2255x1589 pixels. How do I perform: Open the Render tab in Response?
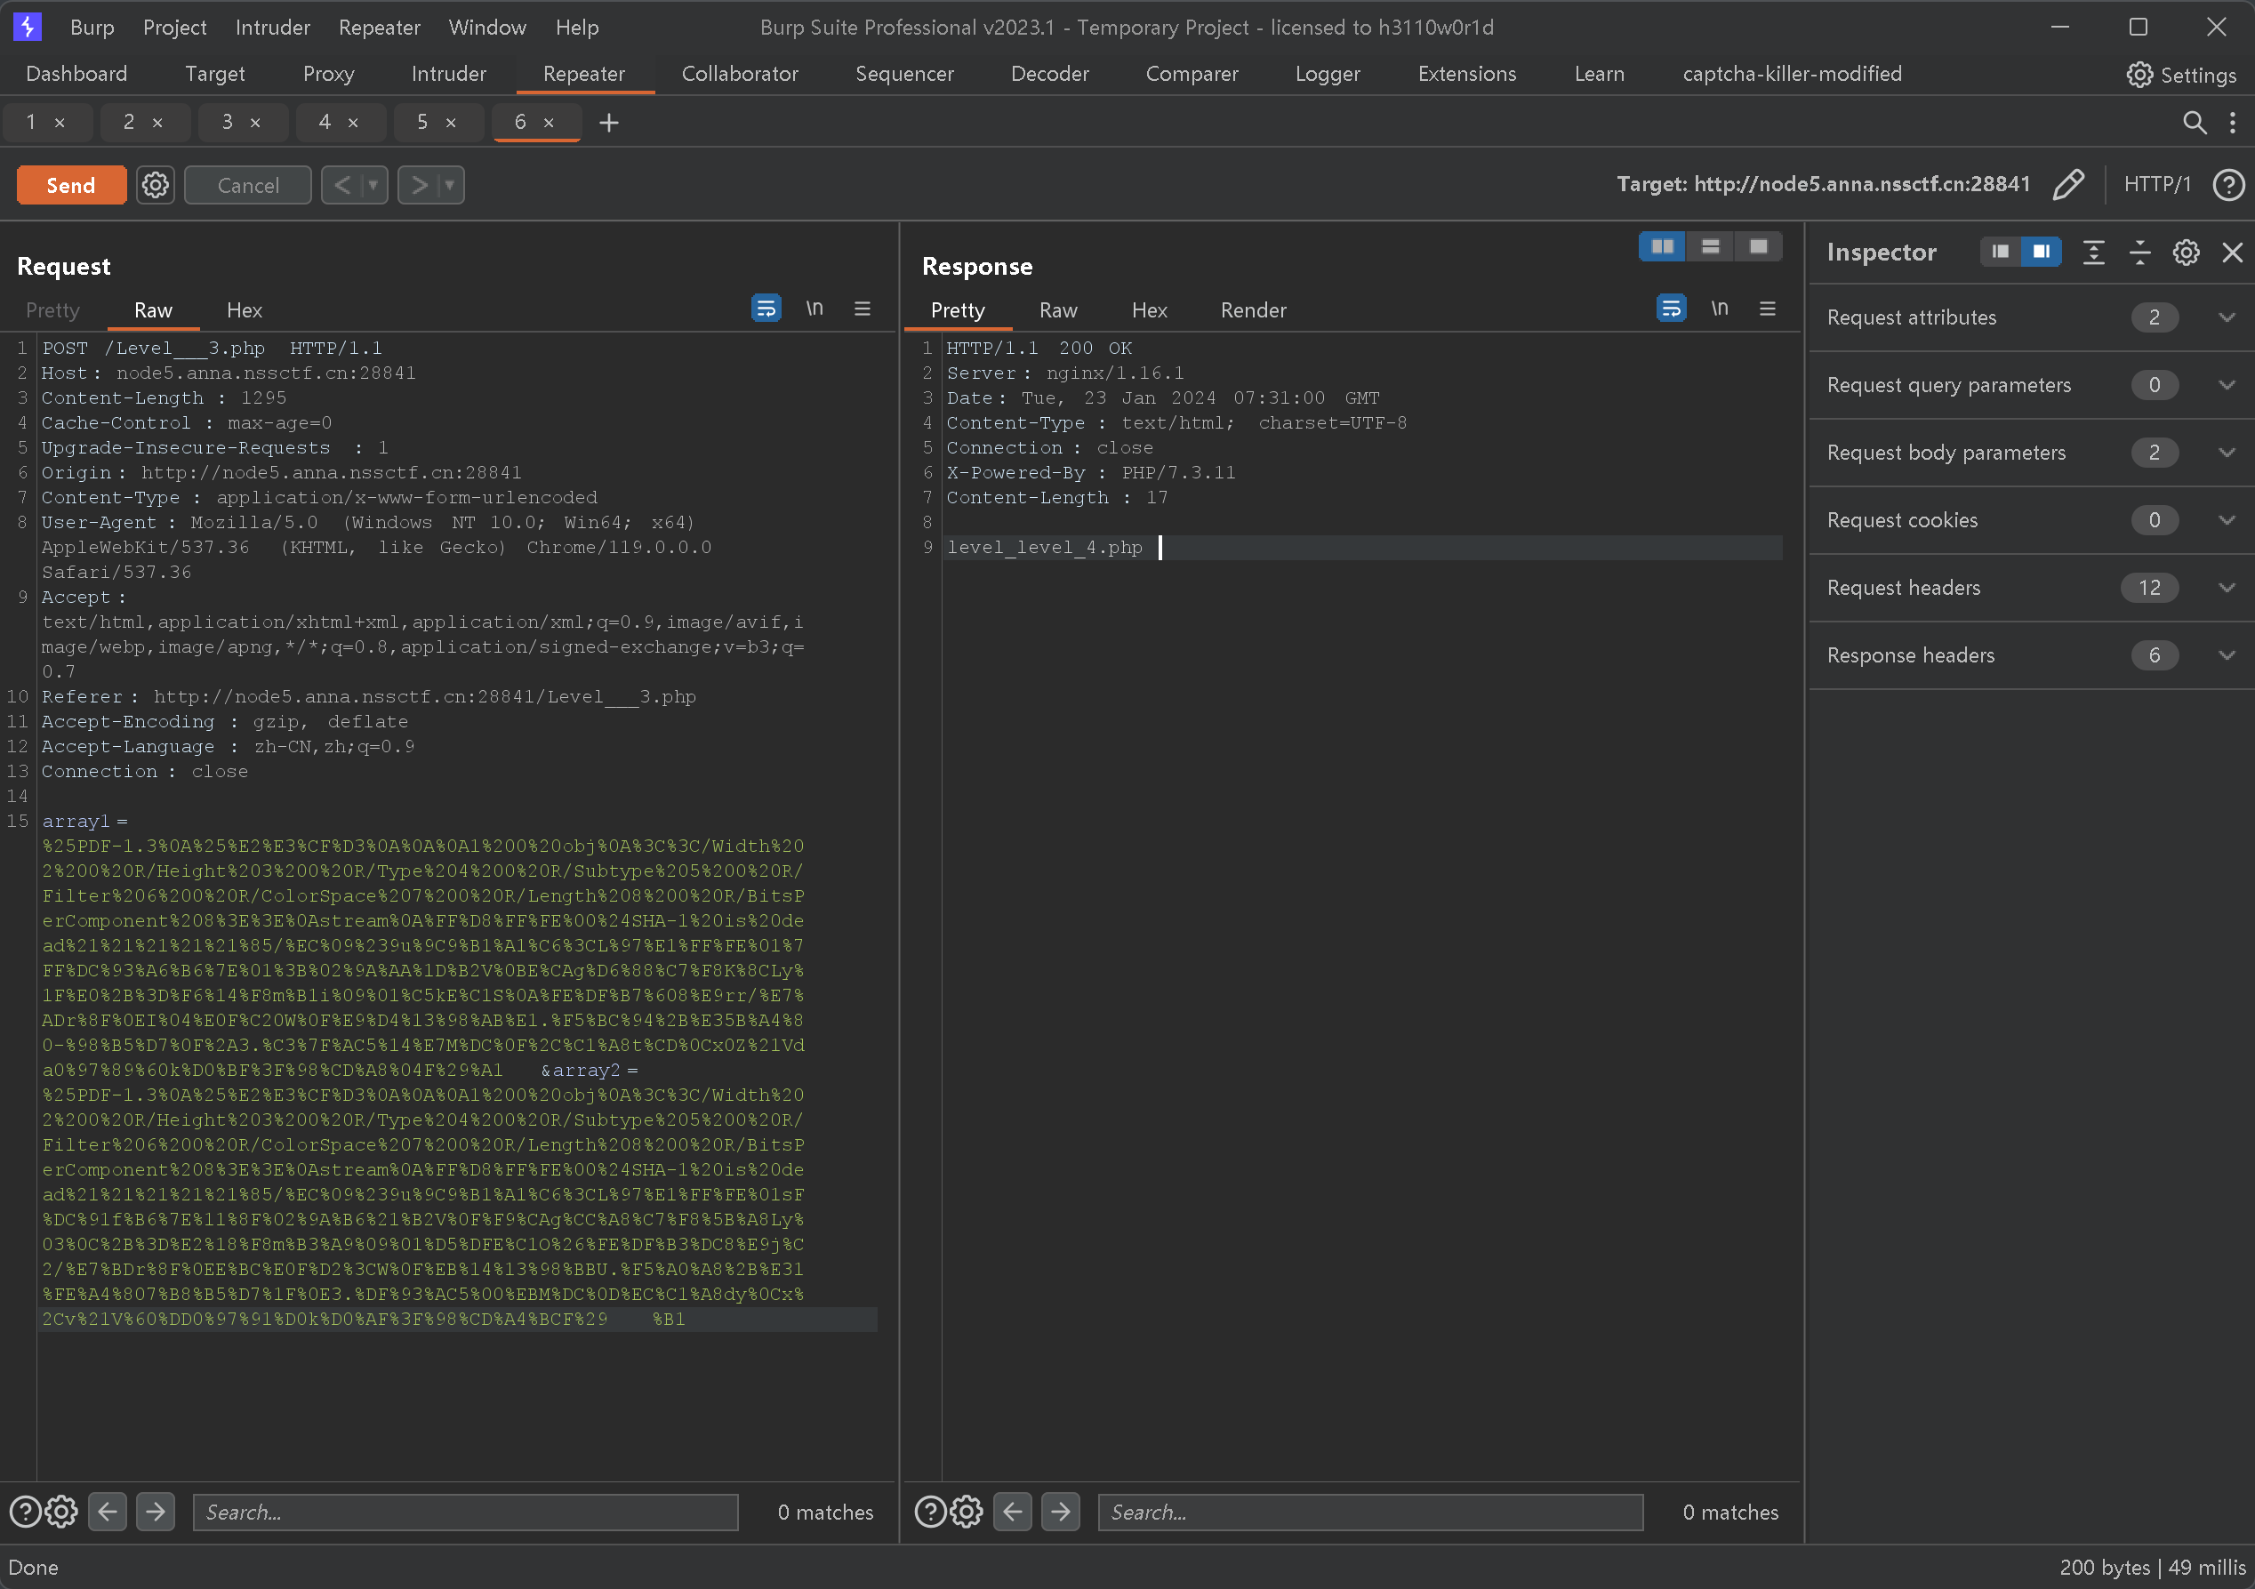tap(1252, 310)
